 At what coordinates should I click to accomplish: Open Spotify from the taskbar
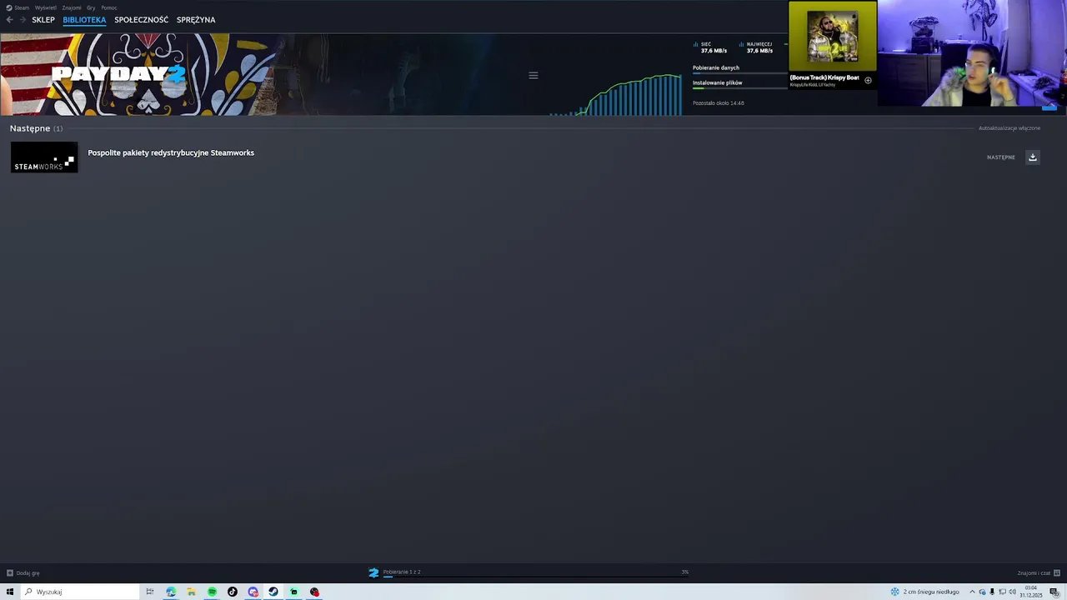[x=212, y=592]
